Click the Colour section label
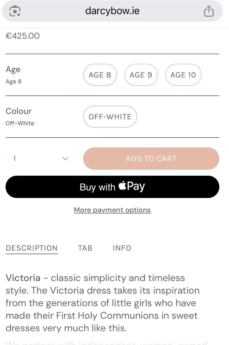The width and height of the screenshot is (229, 345). pos(19,111)
